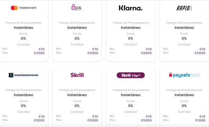This screenshot has height=127, width=209.
Task: Click the €5000 maximum on Skrill 1-Tap card
Action: point(146,120)
